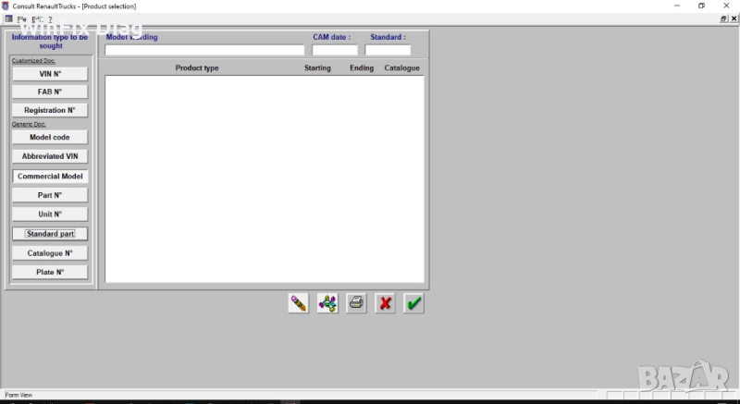Click the green checkmark confirm icon

(x=413, y=303)
